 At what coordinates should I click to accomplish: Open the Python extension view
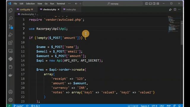tap(11, 59)
